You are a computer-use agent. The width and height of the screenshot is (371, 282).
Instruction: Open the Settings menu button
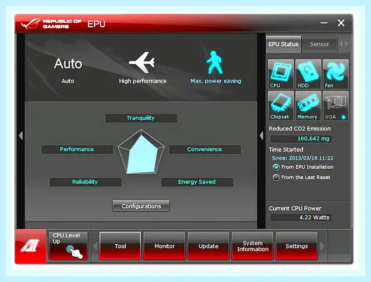(297, 246)
